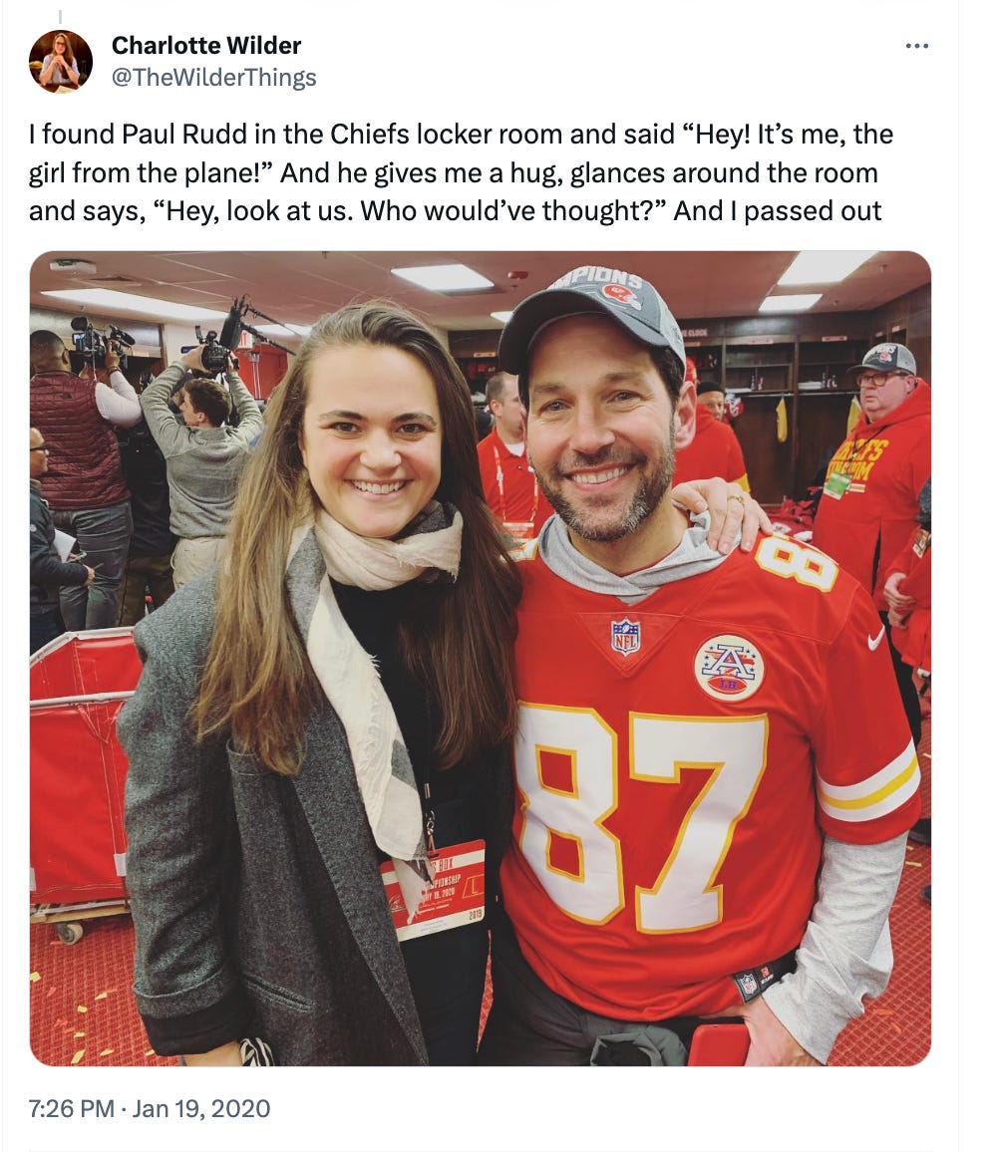1001x1152 pixels.
Task: Click the video camera held overhead
Action: click(x=216, y=345)
